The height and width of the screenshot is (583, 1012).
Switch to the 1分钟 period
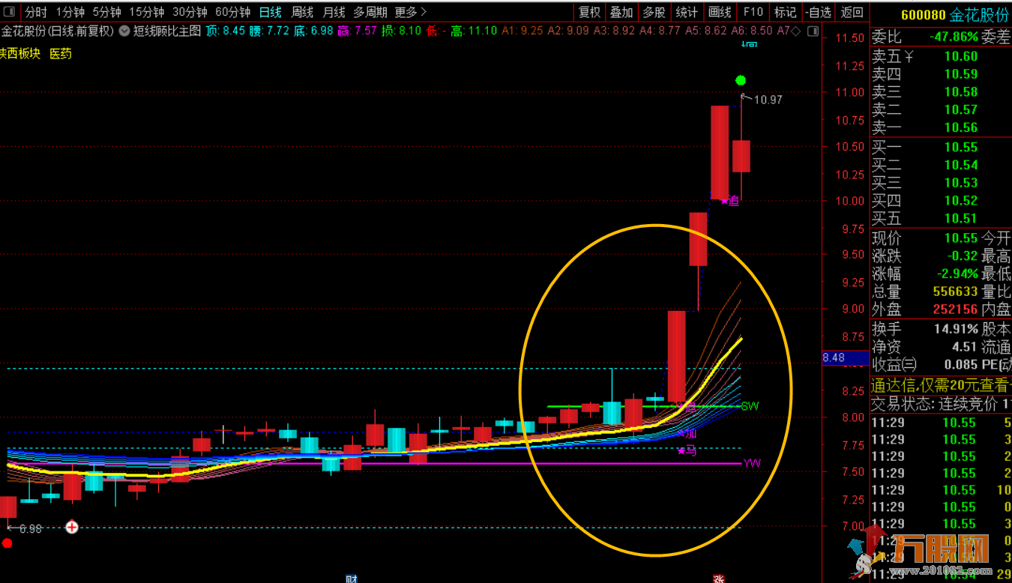[x=70, y=12]
